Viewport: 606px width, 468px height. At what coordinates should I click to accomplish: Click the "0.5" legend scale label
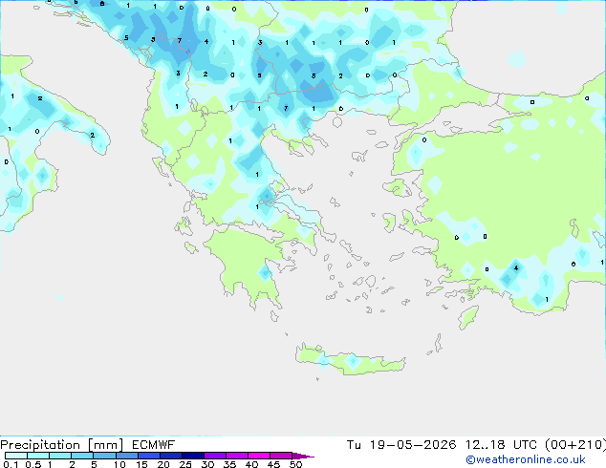coord(33,464)
